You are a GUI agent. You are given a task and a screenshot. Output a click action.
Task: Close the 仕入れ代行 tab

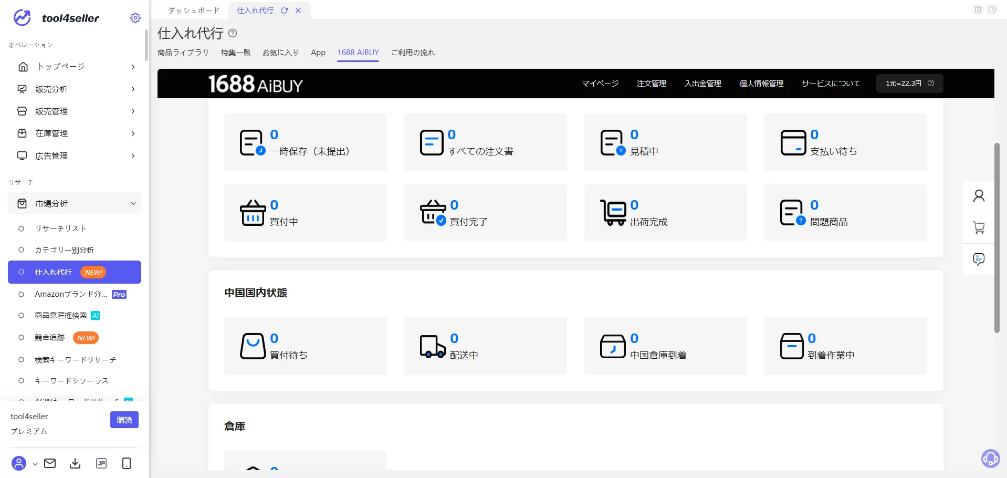(298, 11)
